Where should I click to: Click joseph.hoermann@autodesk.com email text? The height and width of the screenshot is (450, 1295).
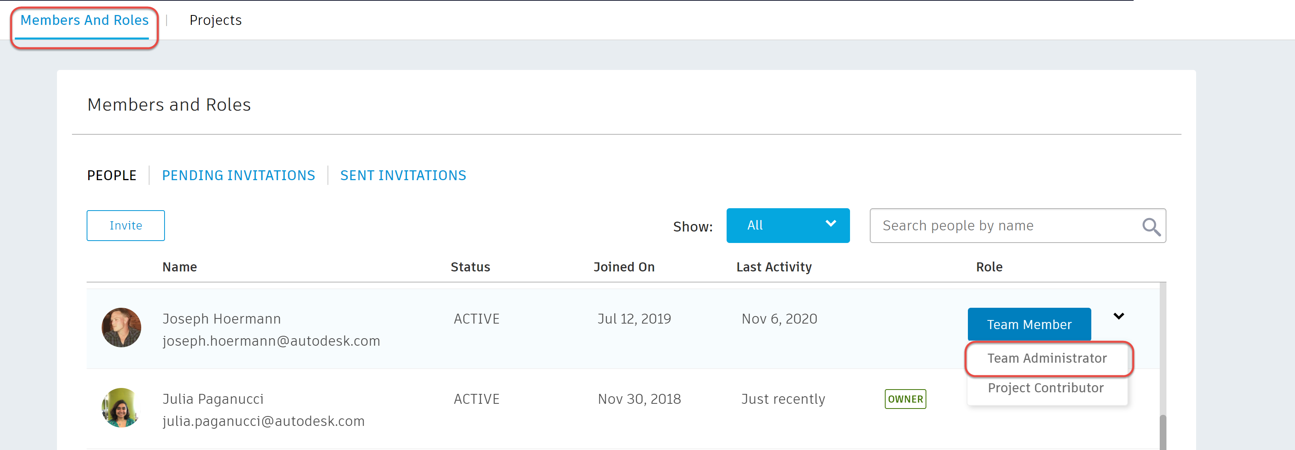coord(271,341)
